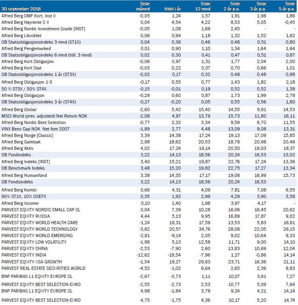Click 'Alfred Berg Likviditet' fund name

point(21,36)
